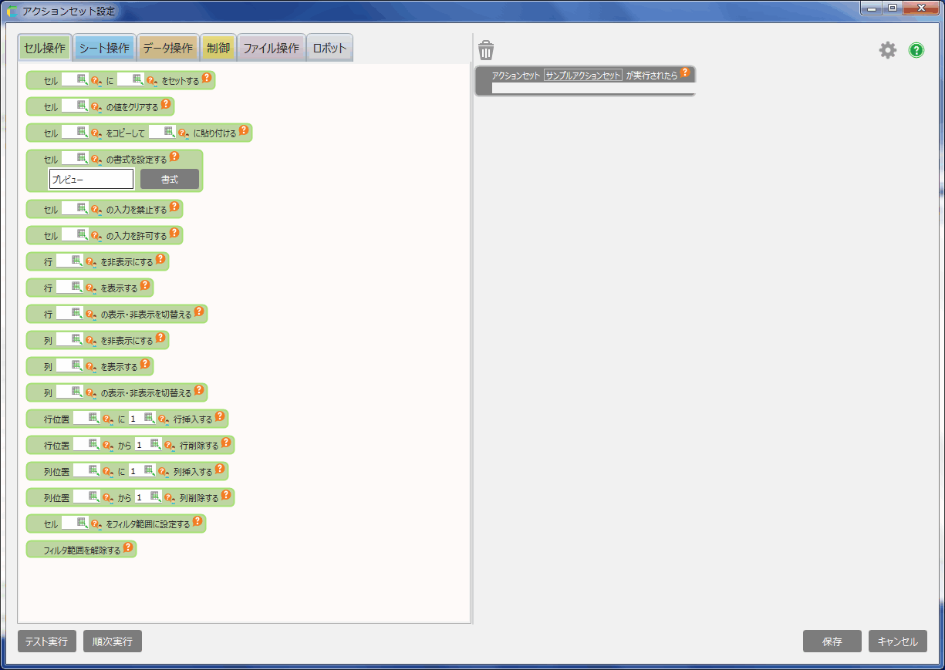Click the trash can icon
The width and height of the screenshot is (945, 670).
point(486,51)
